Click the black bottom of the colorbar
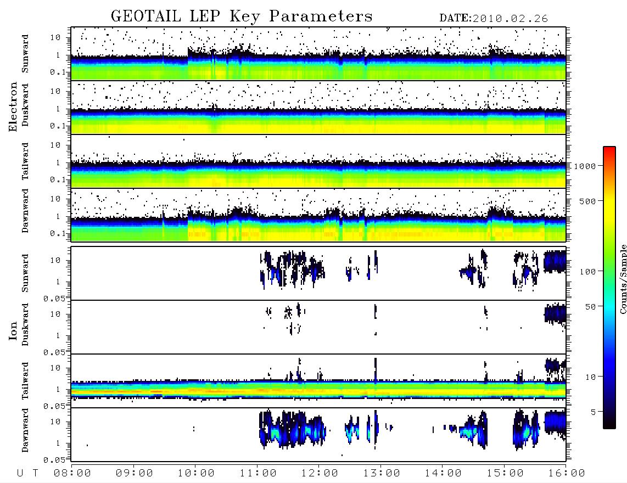This screenshot has width=627, height=483. tap(609, 422)
